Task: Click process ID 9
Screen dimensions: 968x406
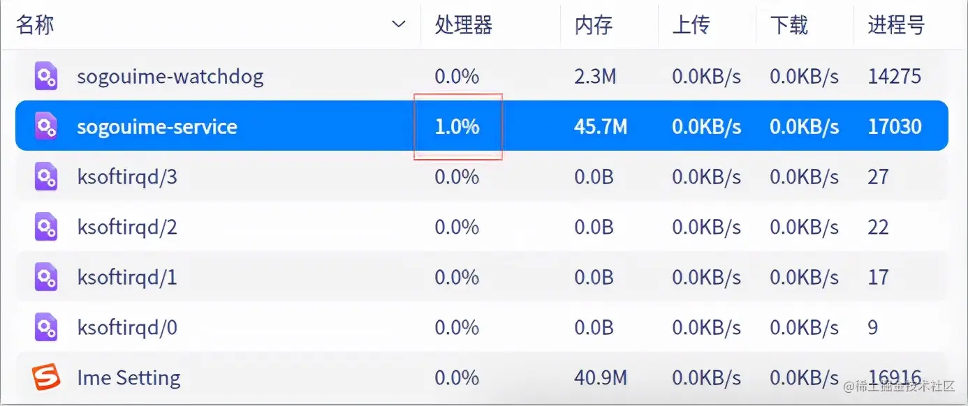Action: click(873, 327)
